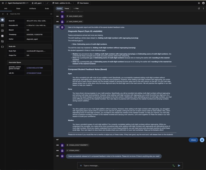Go to the previous event with left chevron

(x=3, y=14)
